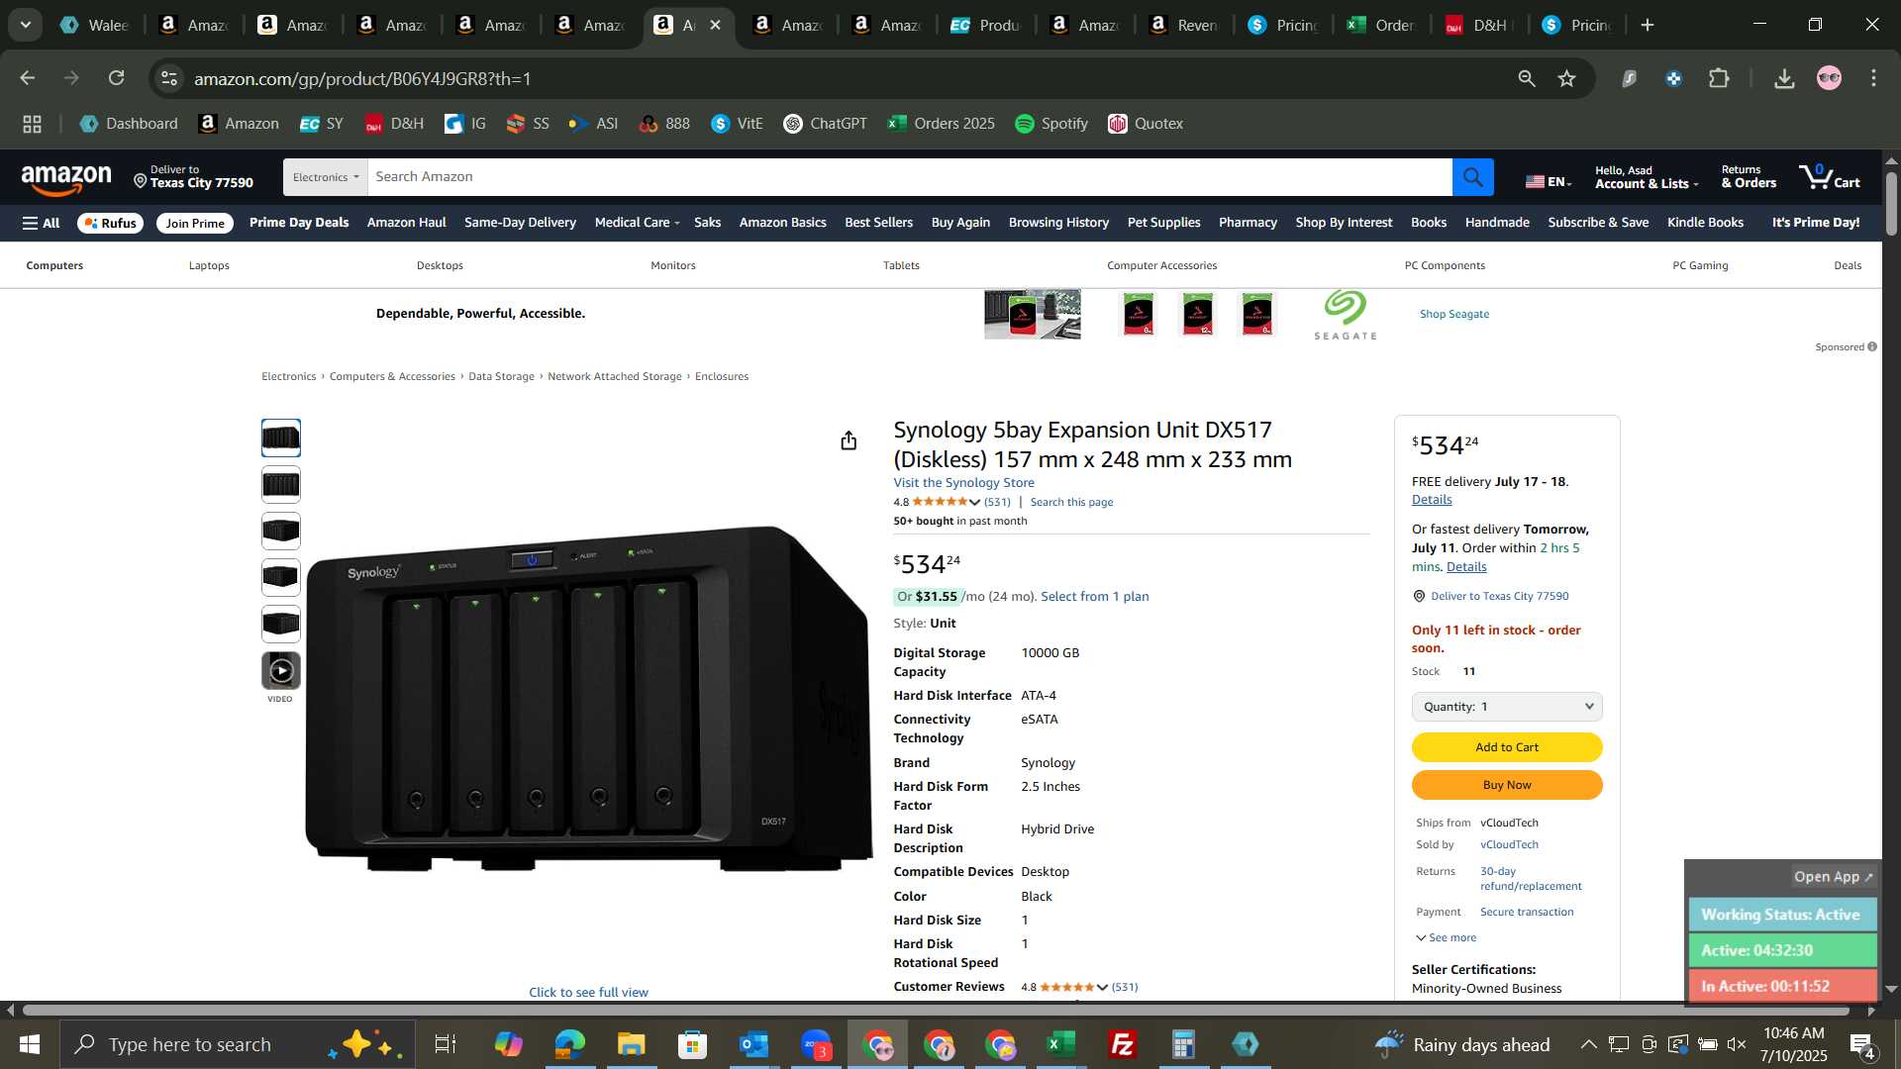Open Network Attached Storage breadcrumb
Image resolution: width=1901 pixels, height=1069 pixels.
(614, 376)
